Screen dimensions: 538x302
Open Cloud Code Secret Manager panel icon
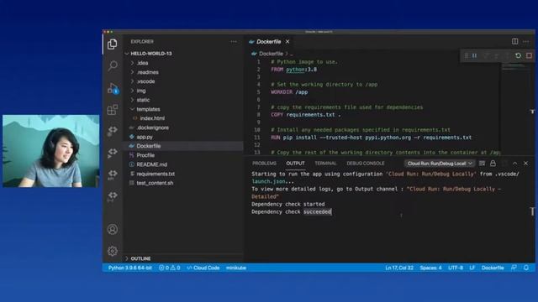click(112, 195)
